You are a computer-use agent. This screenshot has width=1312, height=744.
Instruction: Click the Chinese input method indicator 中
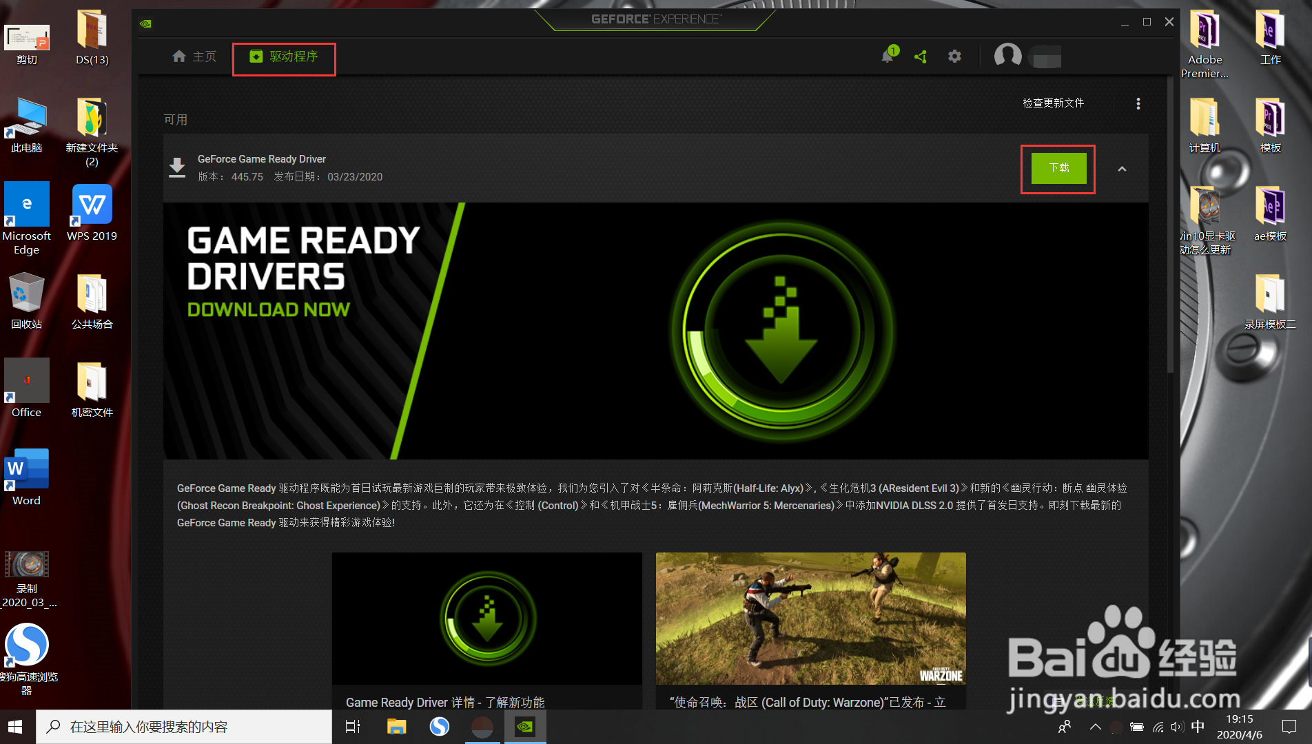click(1198, 727)
